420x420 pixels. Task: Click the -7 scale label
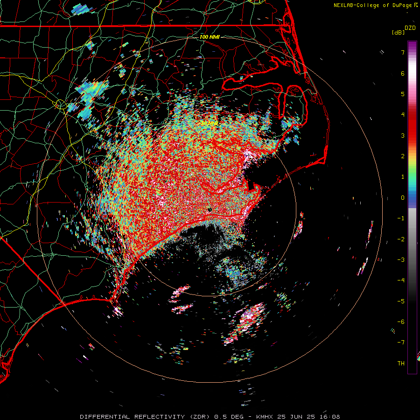coord(401,343)
